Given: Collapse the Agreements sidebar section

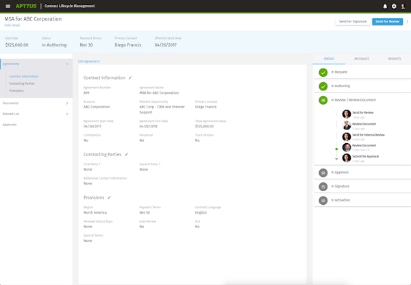Looking at the screenshot, I should (x=67, y=64).
